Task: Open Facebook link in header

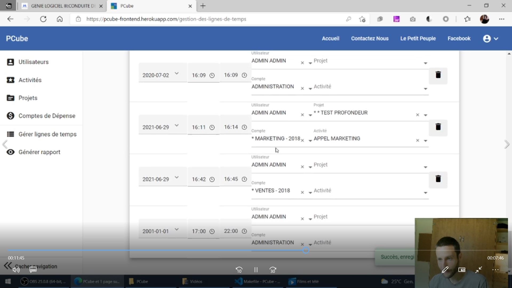Action: click(x=459, y=38)
